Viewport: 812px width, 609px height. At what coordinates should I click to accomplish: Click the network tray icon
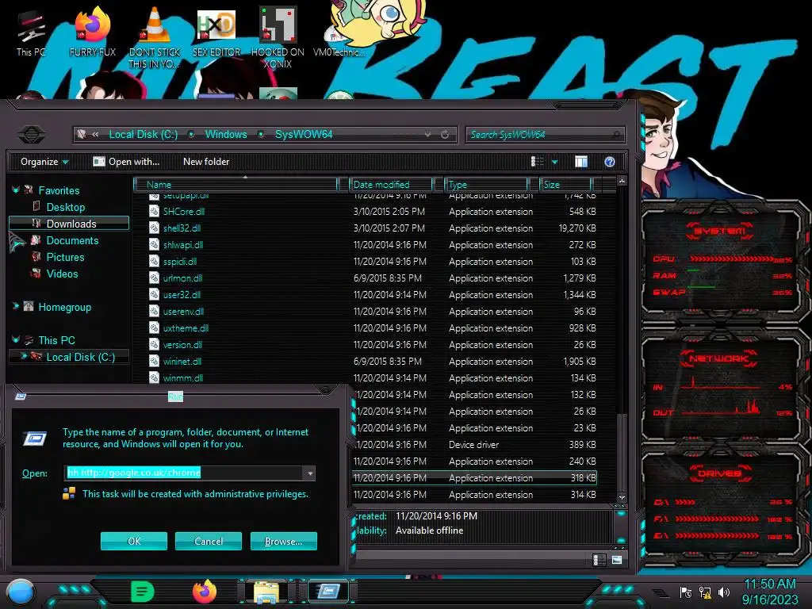click(705, 592)
